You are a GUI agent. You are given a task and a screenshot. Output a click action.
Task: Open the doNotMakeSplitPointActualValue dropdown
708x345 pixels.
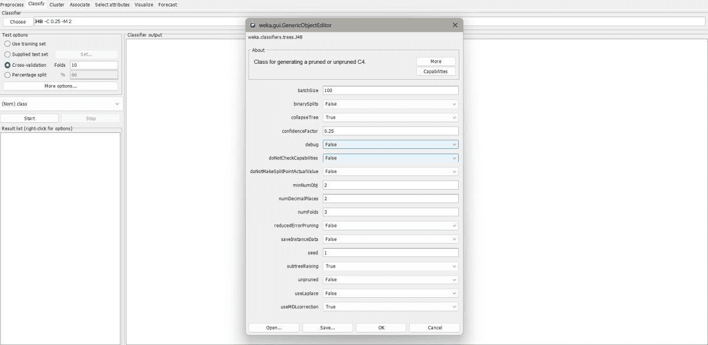pyautogui.click(x=390, y=171)
